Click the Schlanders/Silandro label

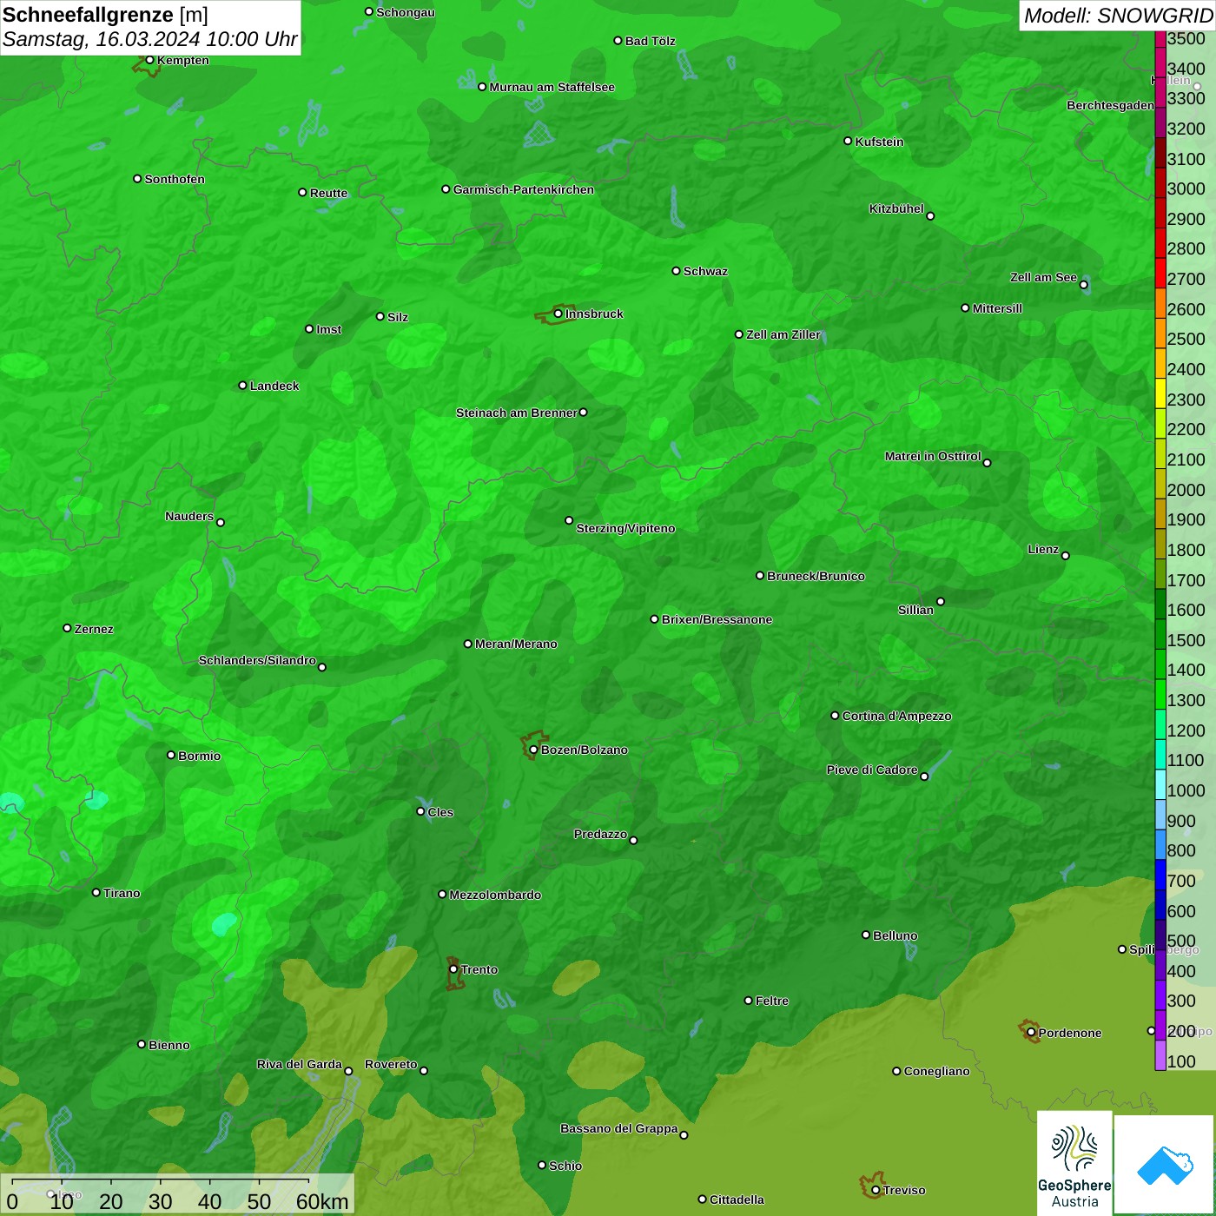(x=257, y=660)
